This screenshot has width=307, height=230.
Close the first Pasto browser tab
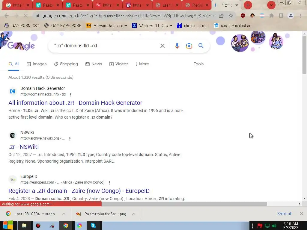pyautogui.click(x=58, y=5)
